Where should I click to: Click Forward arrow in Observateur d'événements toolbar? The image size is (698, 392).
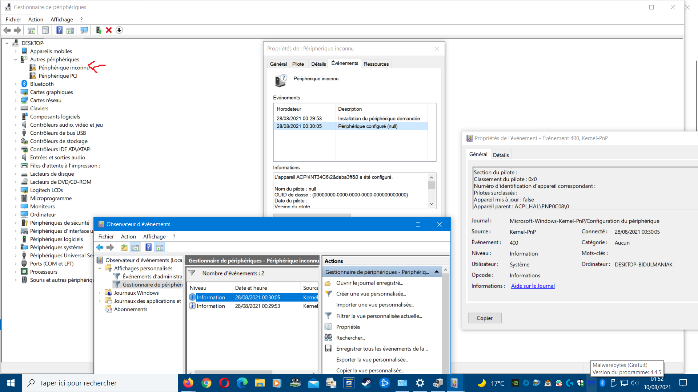(x=110, y=248)
